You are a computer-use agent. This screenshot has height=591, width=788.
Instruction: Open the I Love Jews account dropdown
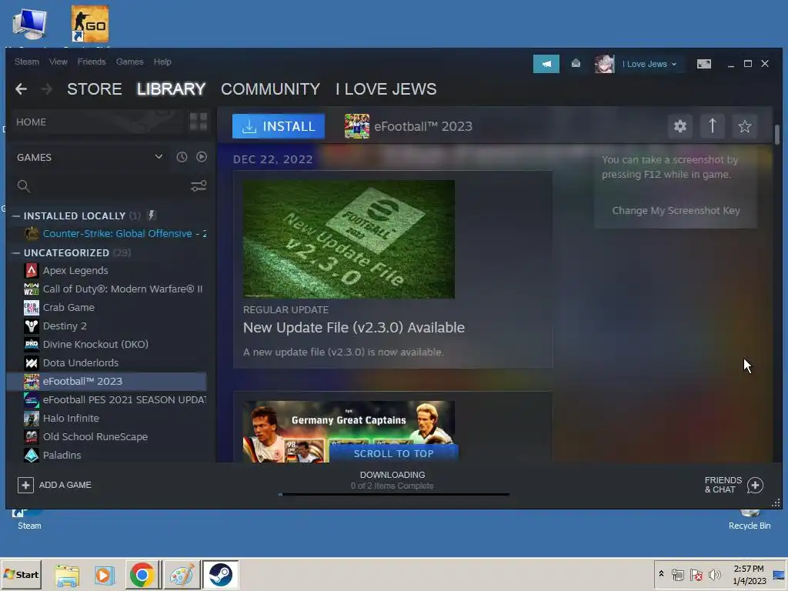click(649, 64)
